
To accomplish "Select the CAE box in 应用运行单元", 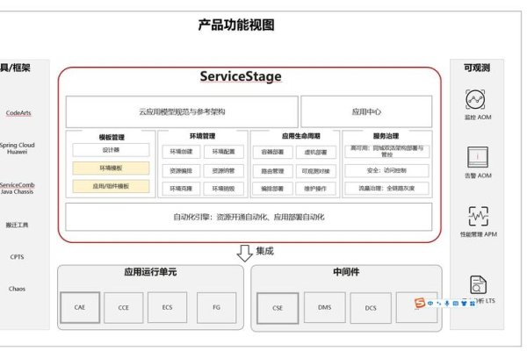I will pos(80,307).
